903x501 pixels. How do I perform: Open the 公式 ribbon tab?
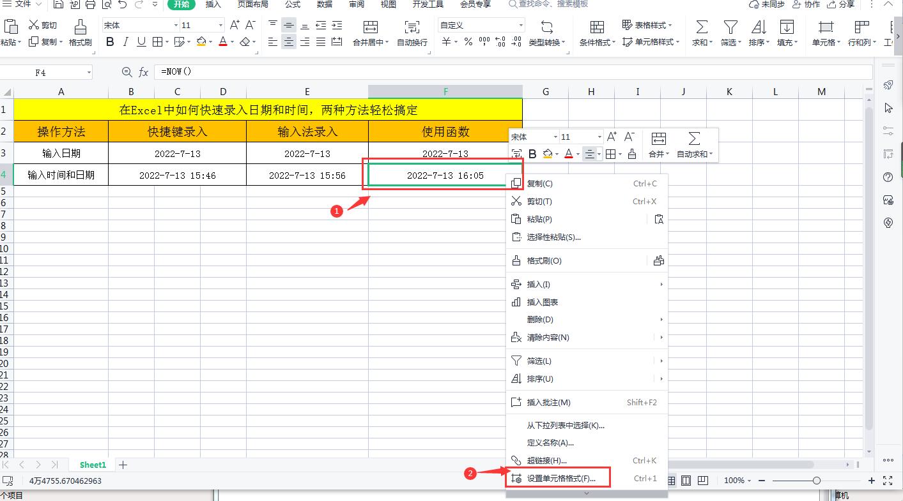293,4
